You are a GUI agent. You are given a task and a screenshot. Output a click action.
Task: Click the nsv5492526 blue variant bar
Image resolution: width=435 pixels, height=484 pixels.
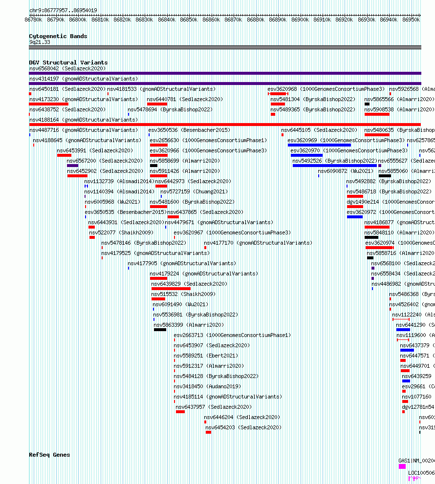coord(335,166)
